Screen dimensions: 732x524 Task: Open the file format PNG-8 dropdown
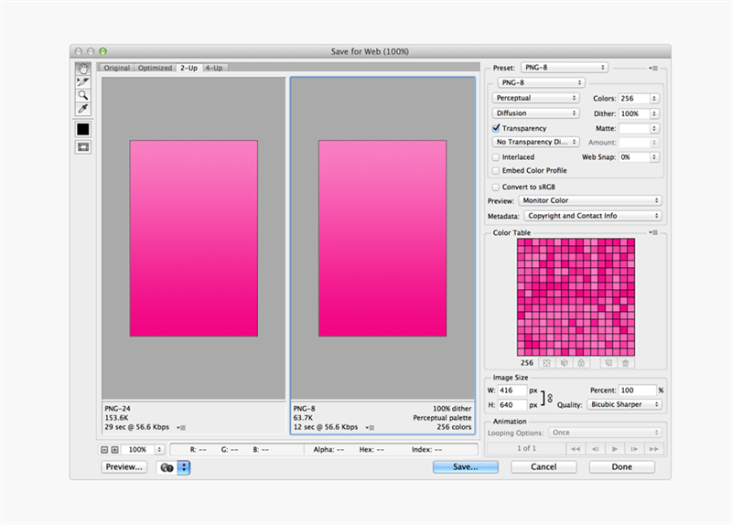541,82
